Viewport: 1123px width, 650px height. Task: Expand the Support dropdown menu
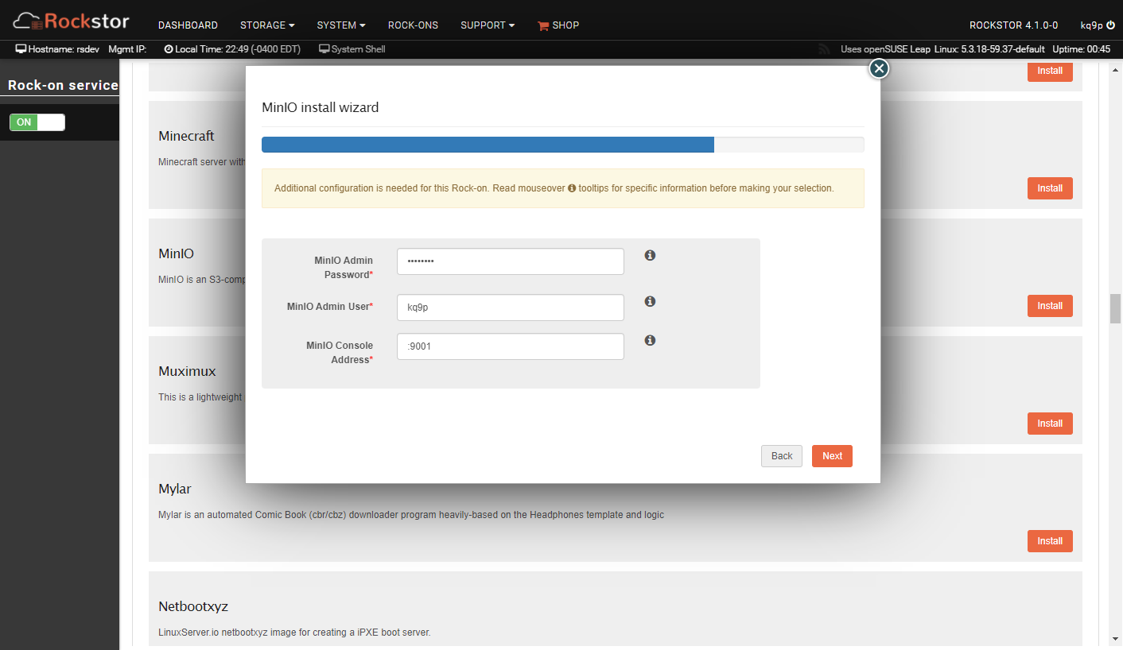point(487,25)
